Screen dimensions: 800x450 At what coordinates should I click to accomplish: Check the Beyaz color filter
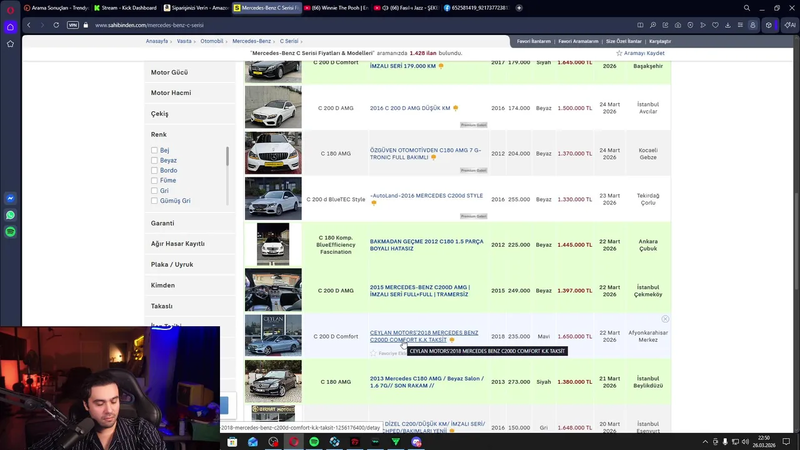pyautogui.click(x=154, y=160)
